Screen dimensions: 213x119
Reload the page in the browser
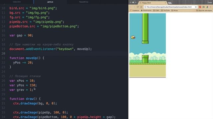(137, 7)
